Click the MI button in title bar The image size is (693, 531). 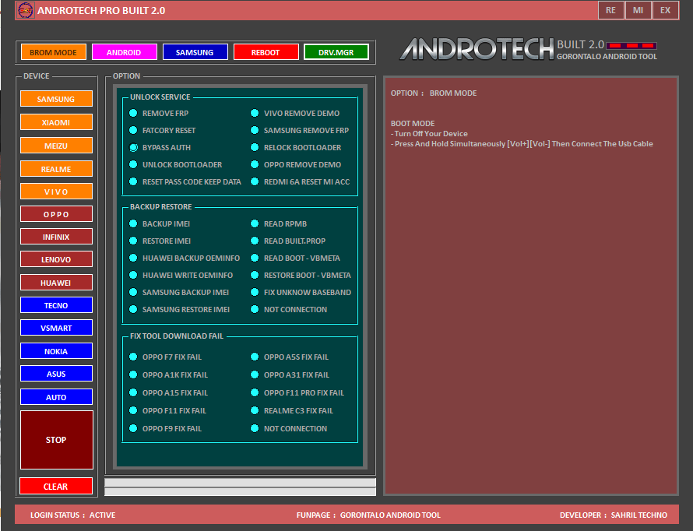[638, 10]
